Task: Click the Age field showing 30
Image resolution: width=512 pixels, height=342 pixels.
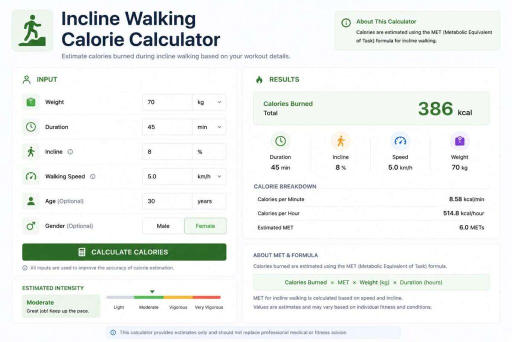Action: coord(167,201)
